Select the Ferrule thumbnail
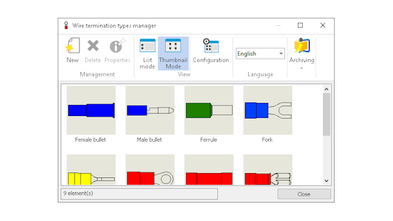Viewport: 393px width, 221px height. (209, 110)
